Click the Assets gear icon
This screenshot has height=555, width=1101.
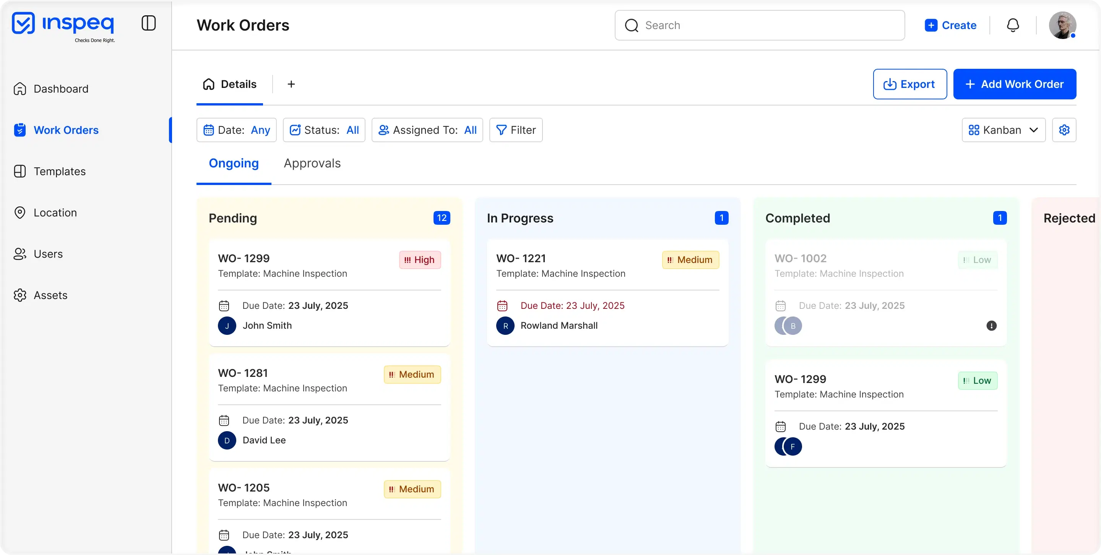click(19, 295)
